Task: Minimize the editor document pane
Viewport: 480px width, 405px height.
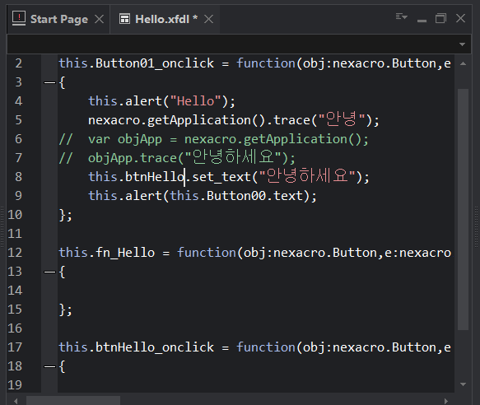Action: 422,21
